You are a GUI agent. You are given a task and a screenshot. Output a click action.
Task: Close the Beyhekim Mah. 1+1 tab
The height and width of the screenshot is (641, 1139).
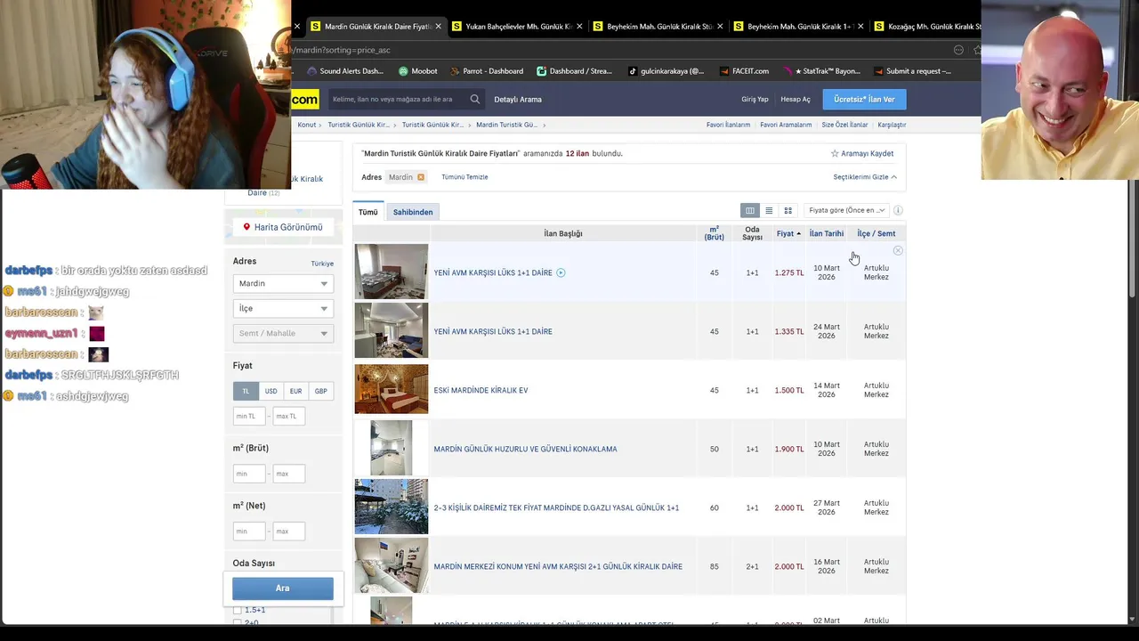click(x=861, y=27)
